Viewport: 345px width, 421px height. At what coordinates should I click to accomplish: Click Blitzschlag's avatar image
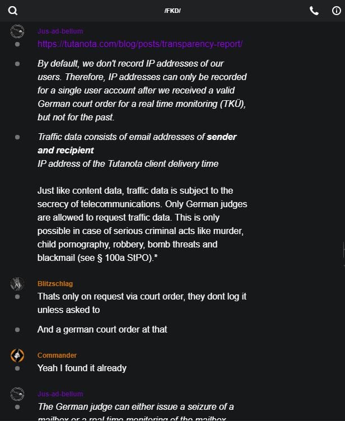pos(17,284)
